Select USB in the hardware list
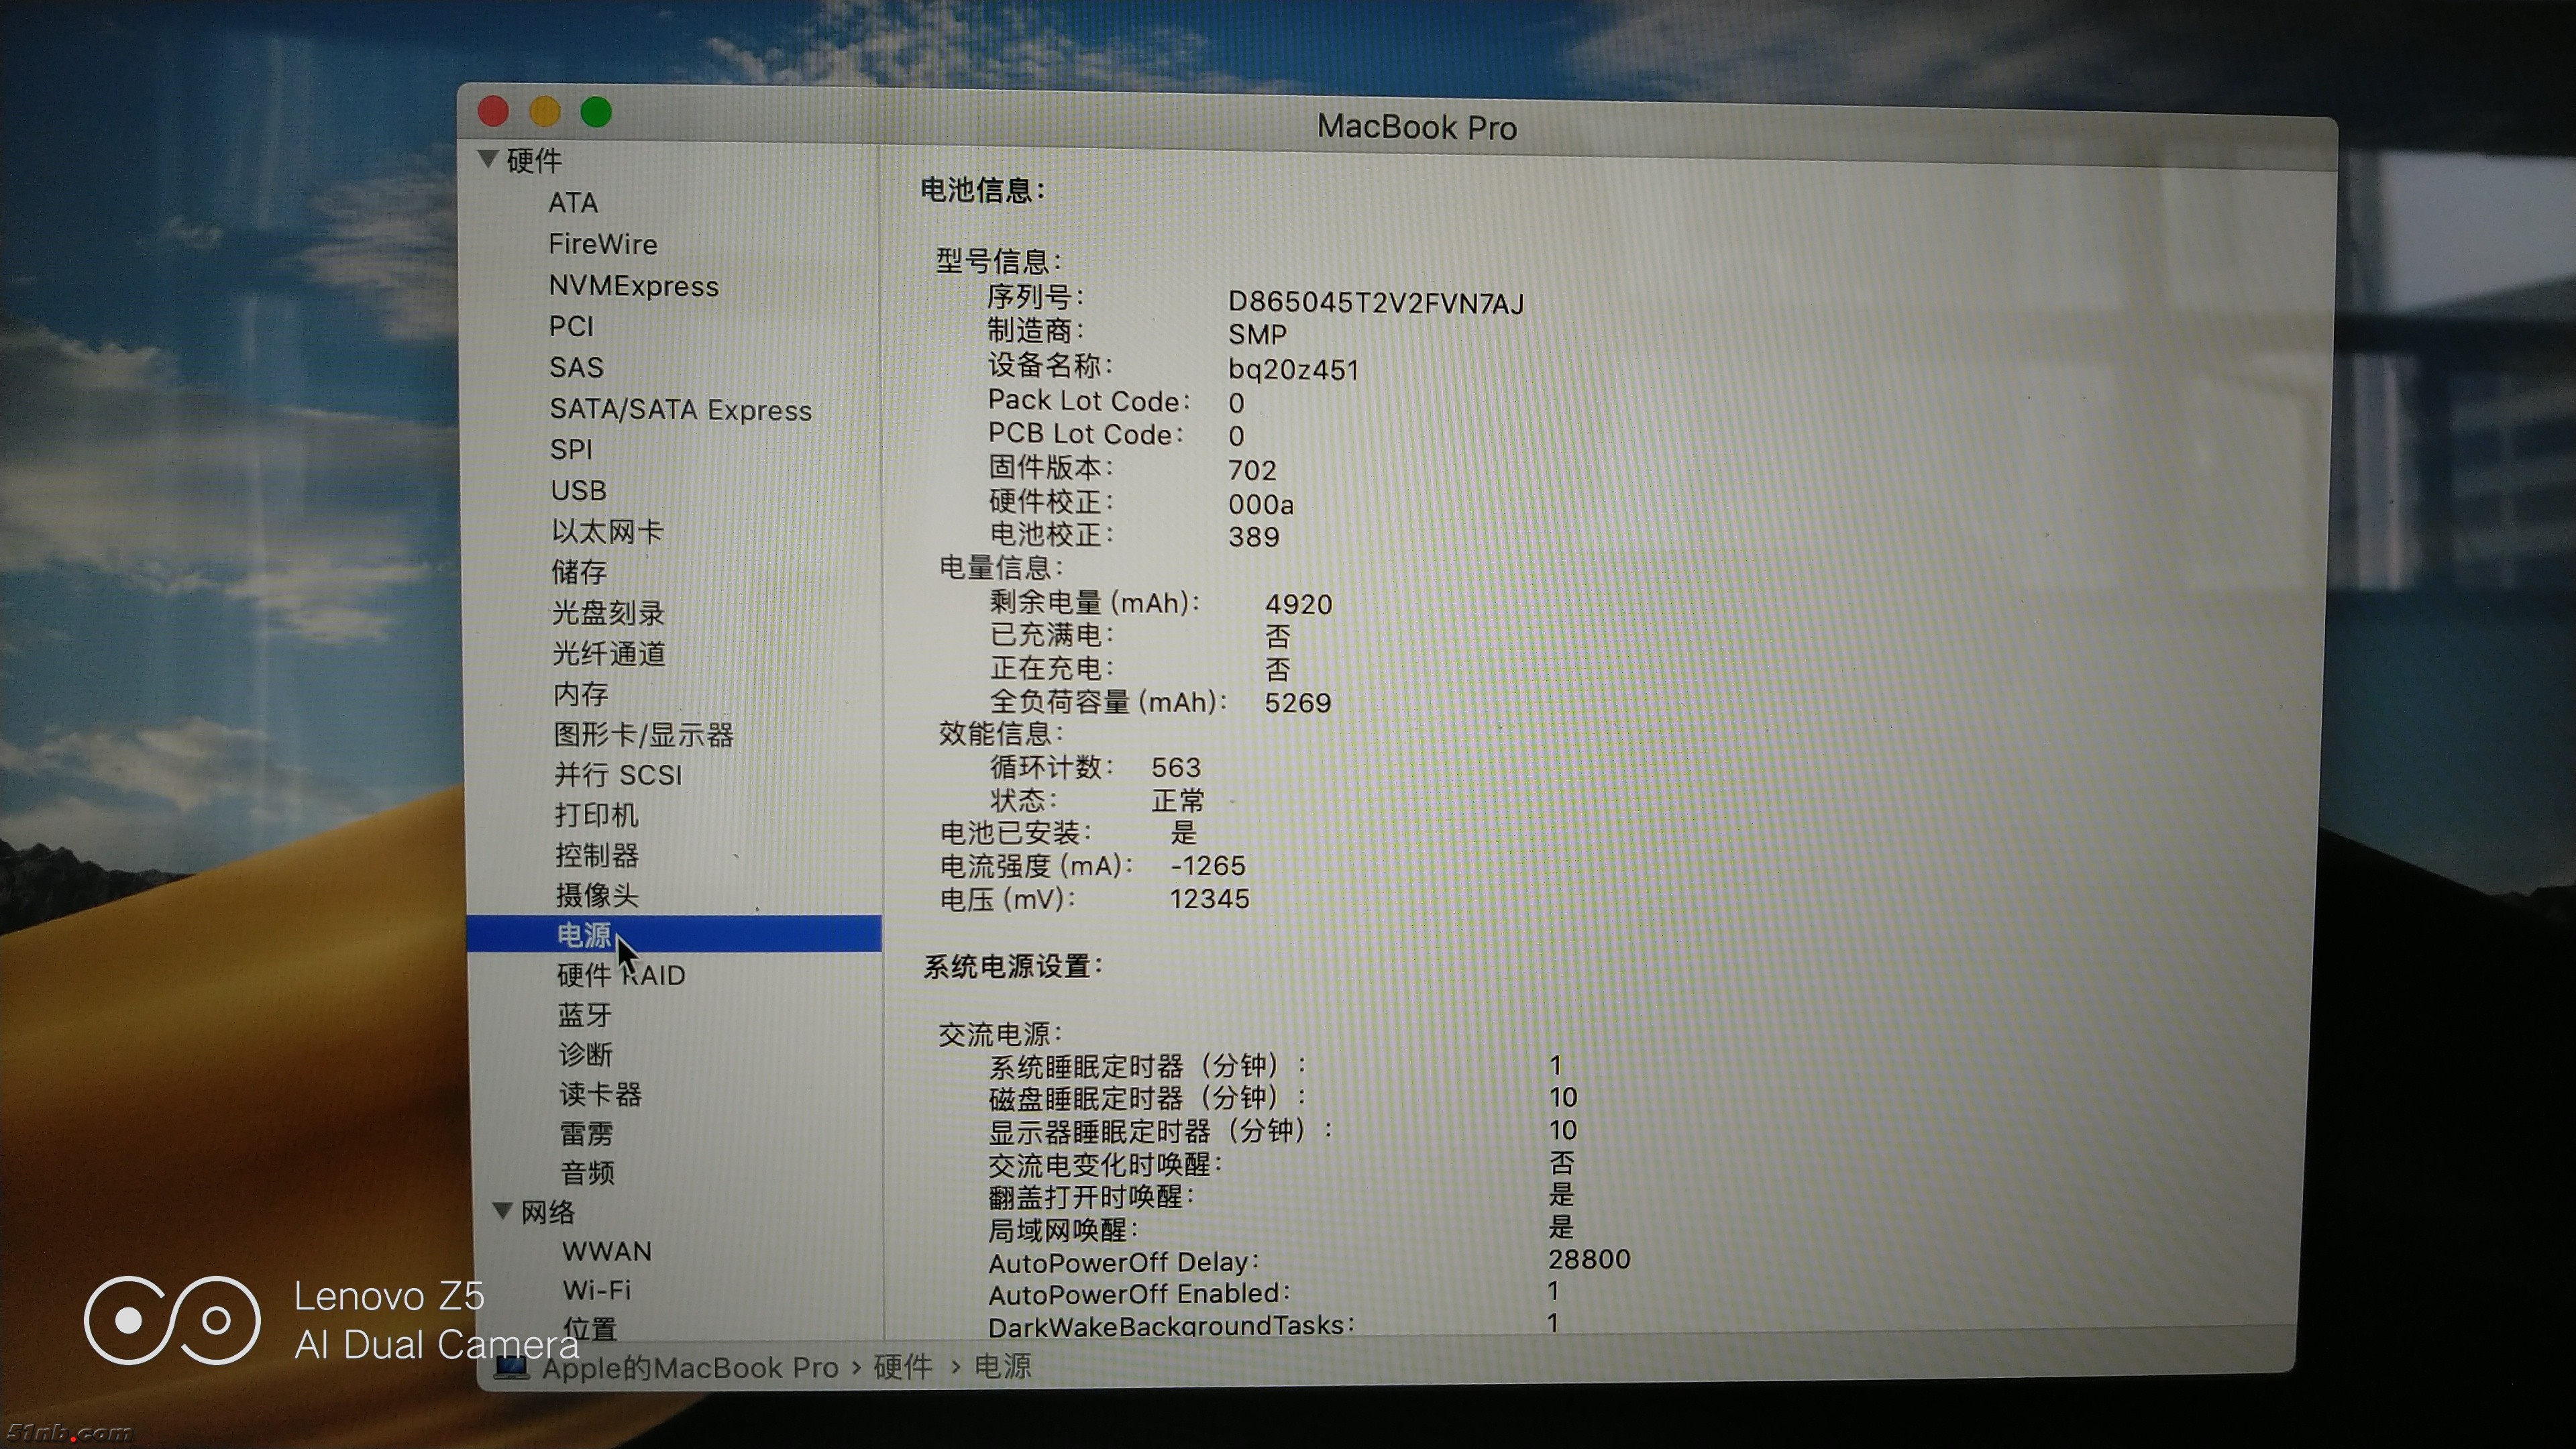Screen dimensions: 2576x1449 [578, 490]
